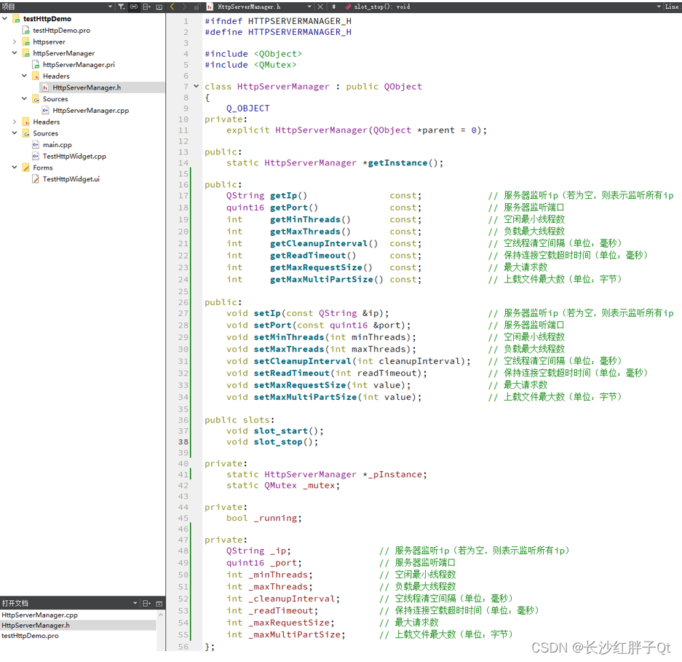Collapse the testHttpDemo project tree
Image resolution: width=682 pixels, height=662 pixels.
6,18
